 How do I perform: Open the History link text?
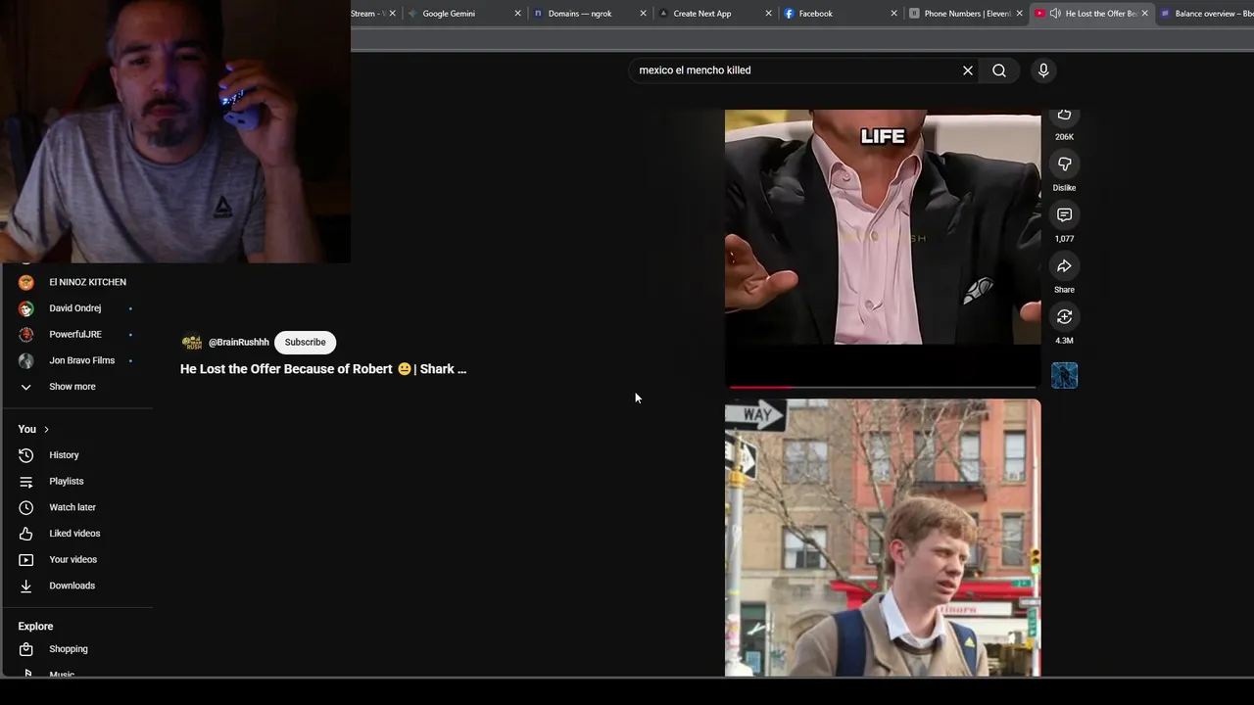tap(65, 455)
